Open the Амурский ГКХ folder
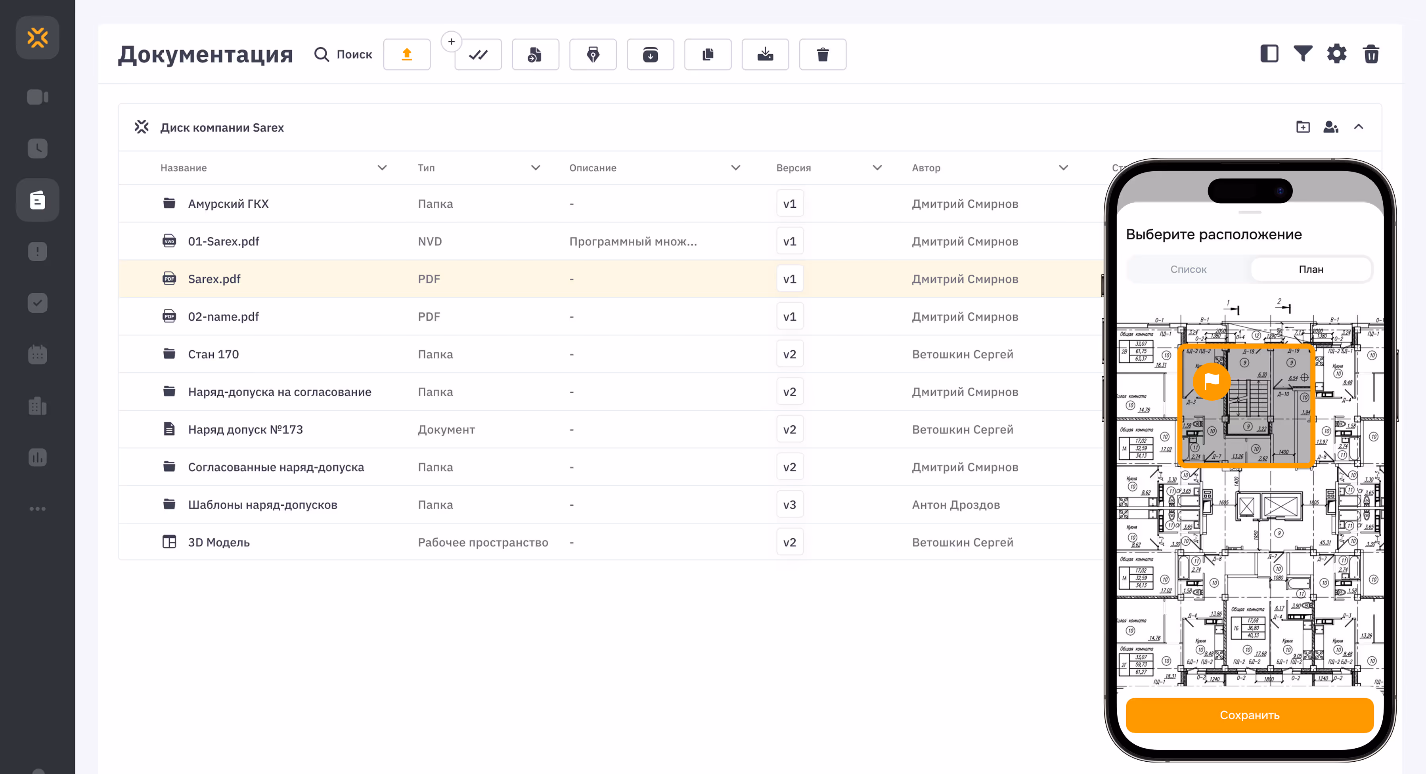Image resolution: width=1426 pixels, height=774 pixels. pos(228,204)
